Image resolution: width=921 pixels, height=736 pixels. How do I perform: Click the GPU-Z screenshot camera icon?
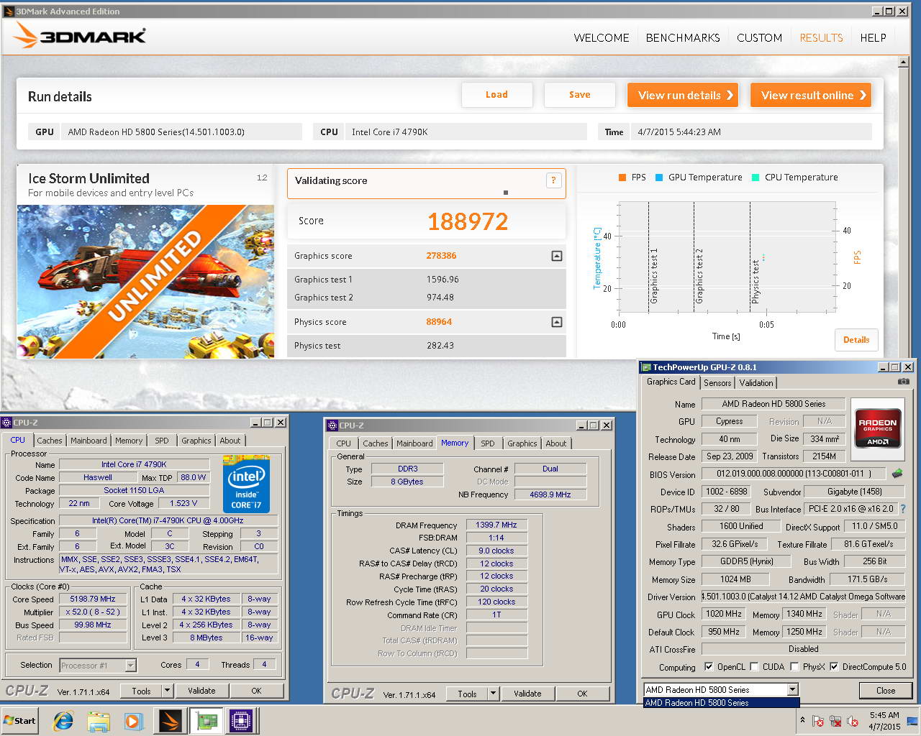903,382
